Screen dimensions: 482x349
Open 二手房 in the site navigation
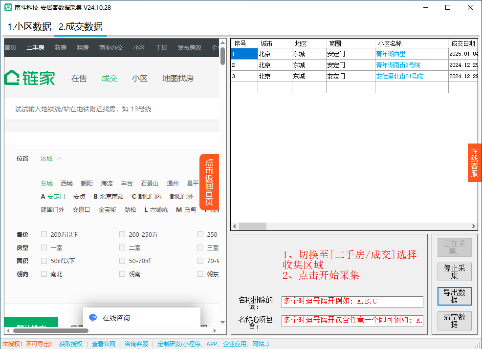(35, 47)
